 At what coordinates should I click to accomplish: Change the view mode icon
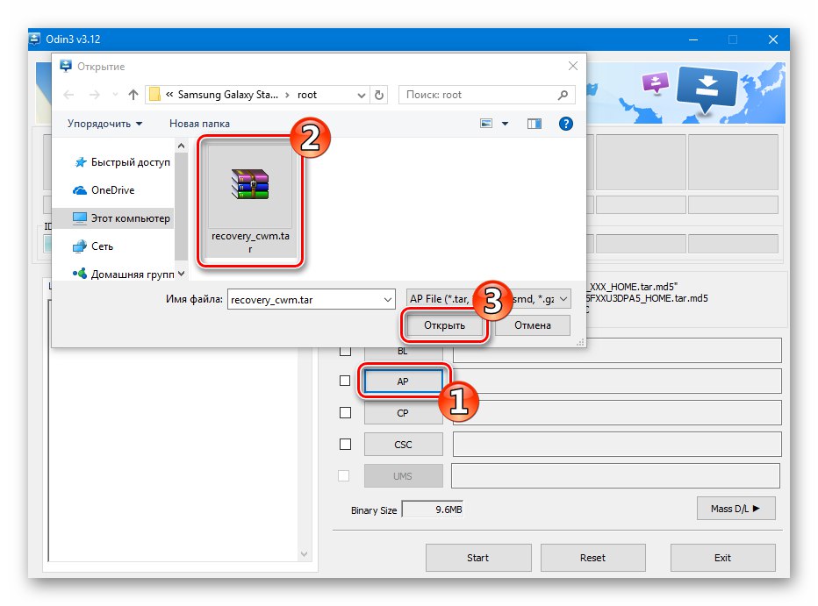[x=486, y=124]
